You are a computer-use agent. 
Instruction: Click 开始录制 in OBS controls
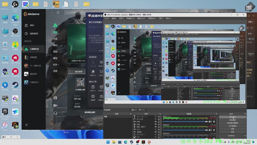(x=232, y=120)
